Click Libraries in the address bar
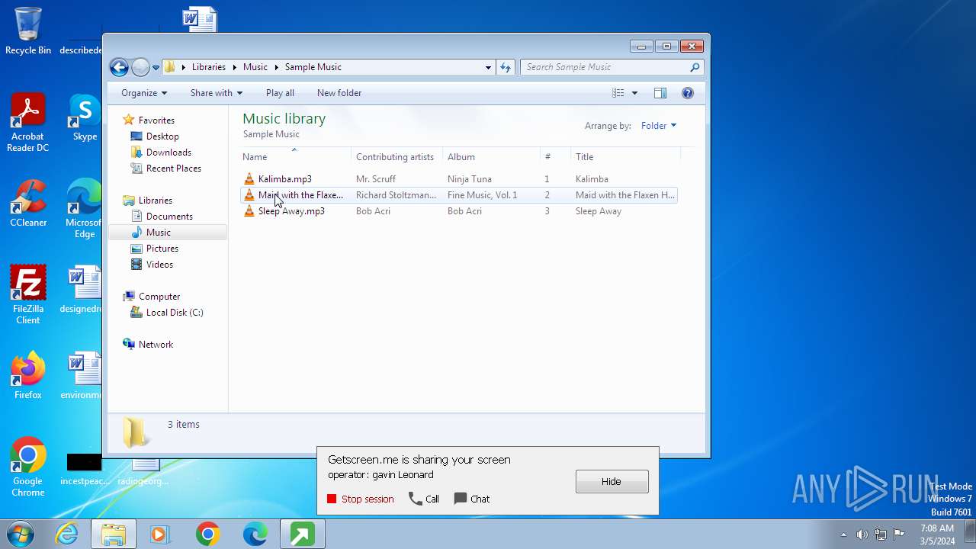 coord(209,67)
